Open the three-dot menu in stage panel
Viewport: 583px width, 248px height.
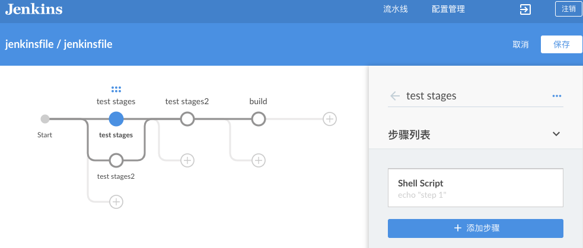(556, 96)
